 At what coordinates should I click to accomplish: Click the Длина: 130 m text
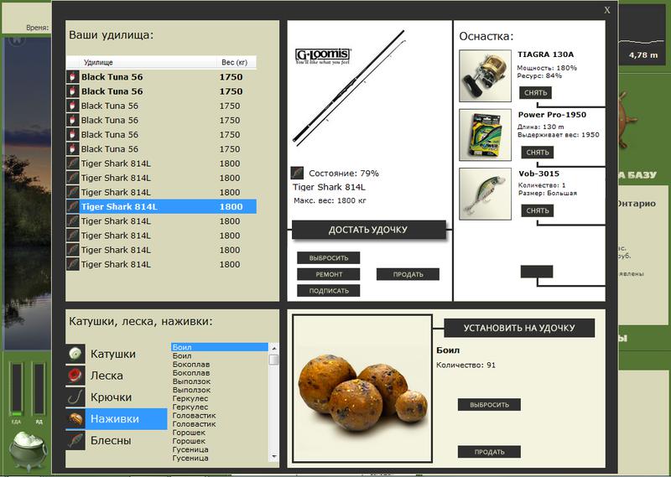(x=540, y=127)
